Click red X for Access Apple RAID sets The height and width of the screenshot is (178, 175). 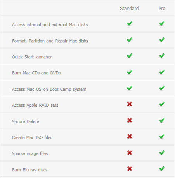click(x=130, y=104)
